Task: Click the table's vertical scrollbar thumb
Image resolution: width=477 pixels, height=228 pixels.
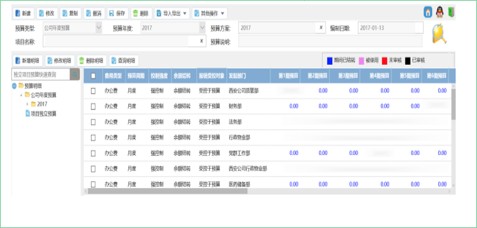Action: 453,104
